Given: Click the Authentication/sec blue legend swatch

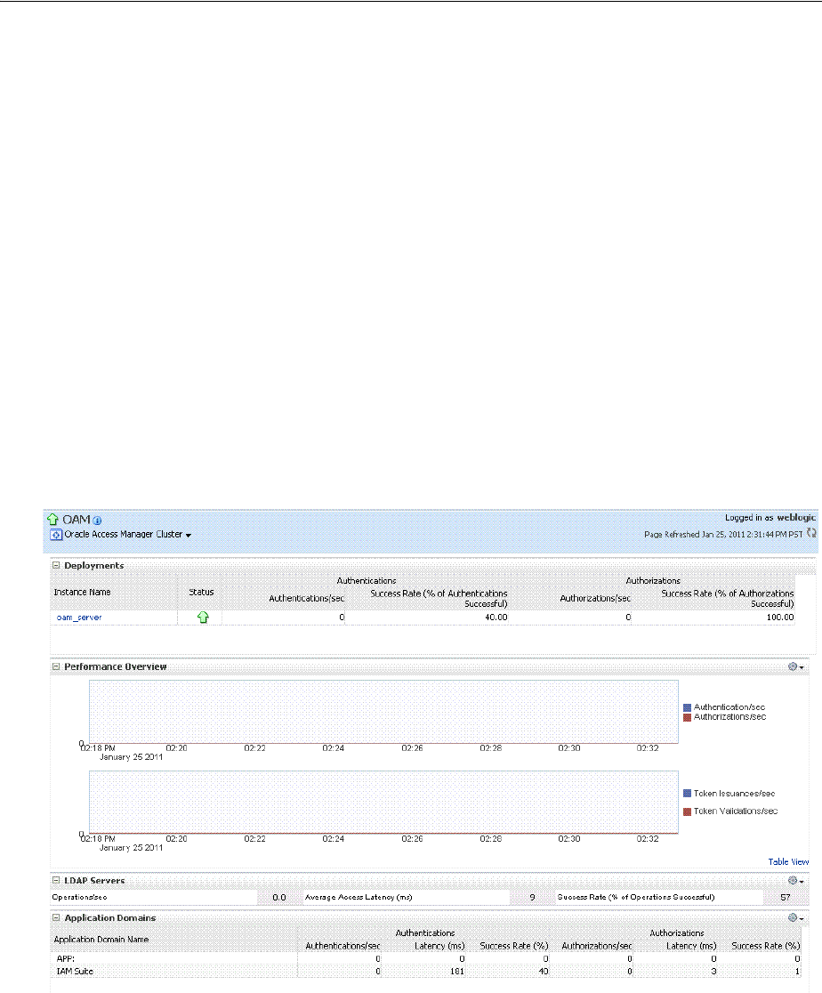Looking at the screenshot, I should pos(687,707).
